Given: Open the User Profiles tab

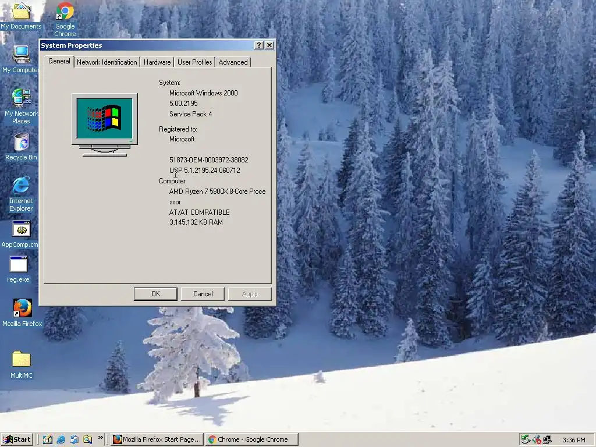Looking at the screenshot, I should [194, 62].
